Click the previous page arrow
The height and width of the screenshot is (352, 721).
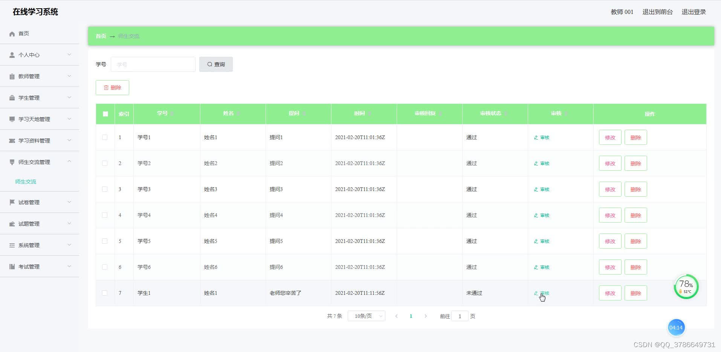(x=396, y=316)
